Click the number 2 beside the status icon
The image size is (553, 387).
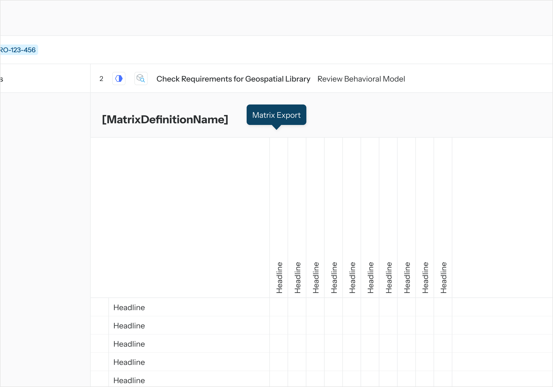pos(101,79)
